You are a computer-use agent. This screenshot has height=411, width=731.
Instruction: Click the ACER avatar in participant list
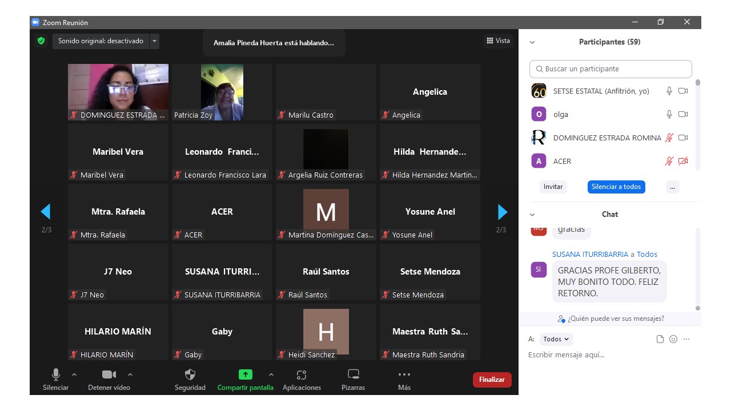point(539,161)
